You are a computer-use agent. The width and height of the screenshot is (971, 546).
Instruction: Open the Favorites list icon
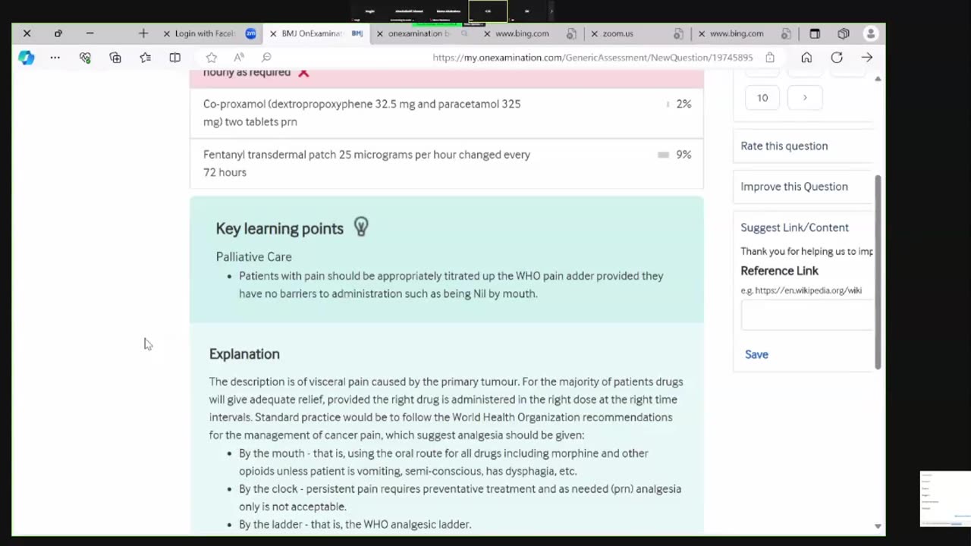pyautogui.click(x=145, y=58)
